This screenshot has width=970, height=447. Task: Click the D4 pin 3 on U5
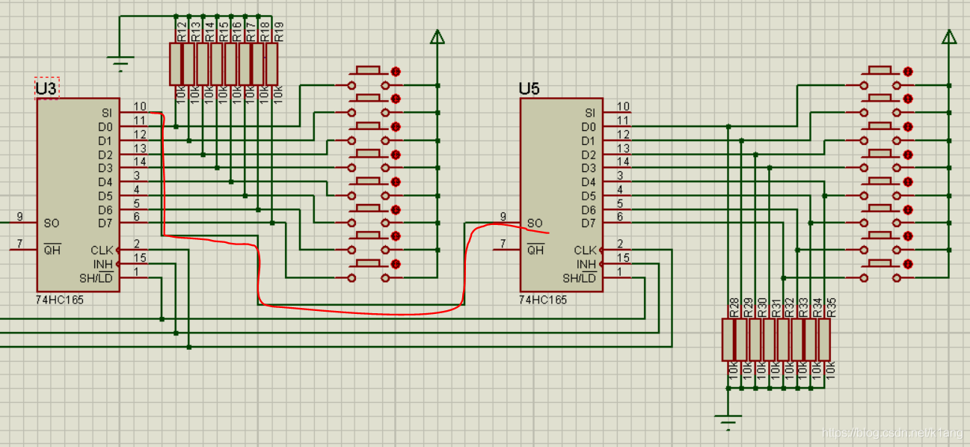[616, 181]
